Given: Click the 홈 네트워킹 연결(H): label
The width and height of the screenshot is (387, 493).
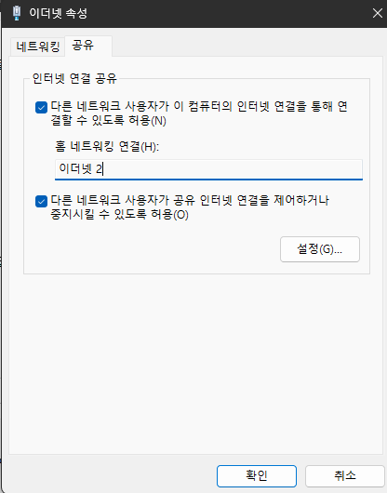Looking at the screenshot, I should [x=107, y=146].
